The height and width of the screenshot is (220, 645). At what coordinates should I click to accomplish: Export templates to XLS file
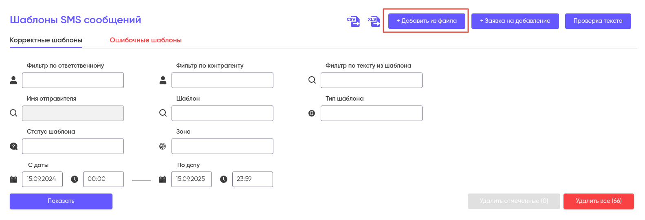[374, 21]
